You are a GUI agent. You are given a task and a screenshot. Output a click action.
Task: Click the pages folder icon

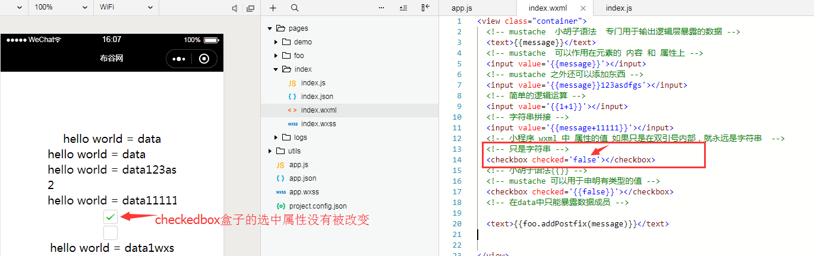pyautogui.click(x=280, y=28)
